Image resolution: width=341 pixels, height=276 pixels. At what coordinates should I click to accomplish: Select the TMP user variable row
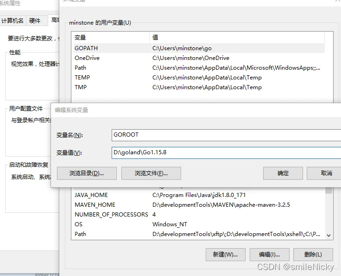81,87
